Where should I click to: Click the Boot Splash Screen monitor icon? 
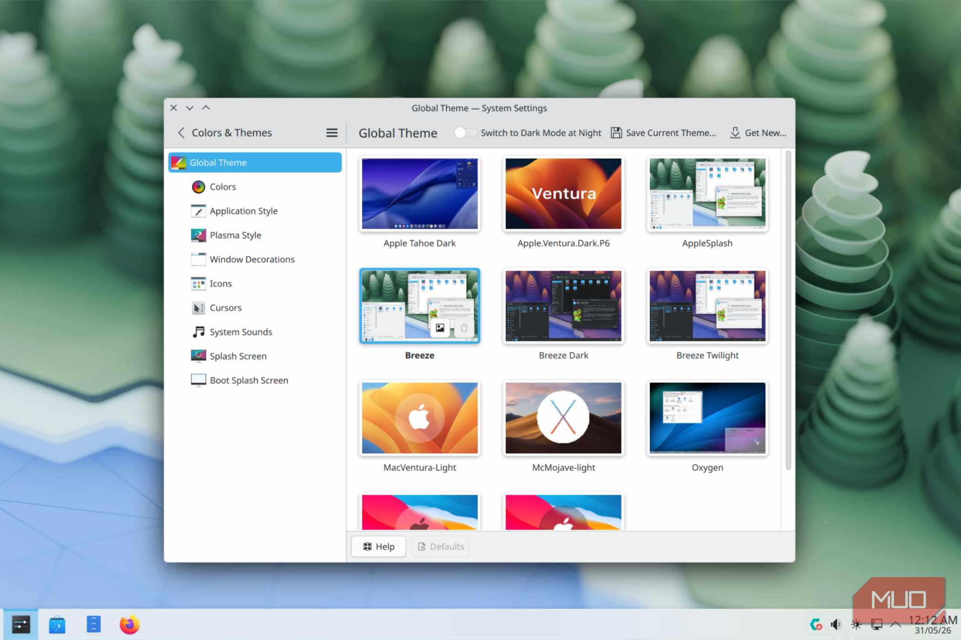click(198, 381)
